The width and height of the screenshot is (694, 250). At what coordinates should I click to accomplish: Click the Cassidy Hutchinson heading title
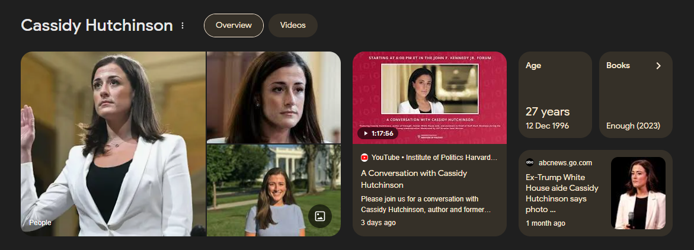point(97,25)
